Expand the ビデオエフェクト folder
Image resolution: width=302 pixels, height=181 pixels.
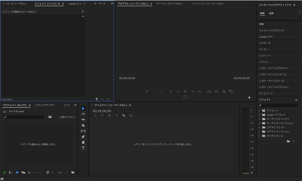(x=260, y=127)
